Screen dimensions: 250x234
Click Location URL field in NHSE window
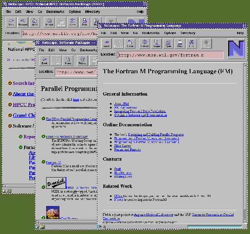[x=59, y=33]
